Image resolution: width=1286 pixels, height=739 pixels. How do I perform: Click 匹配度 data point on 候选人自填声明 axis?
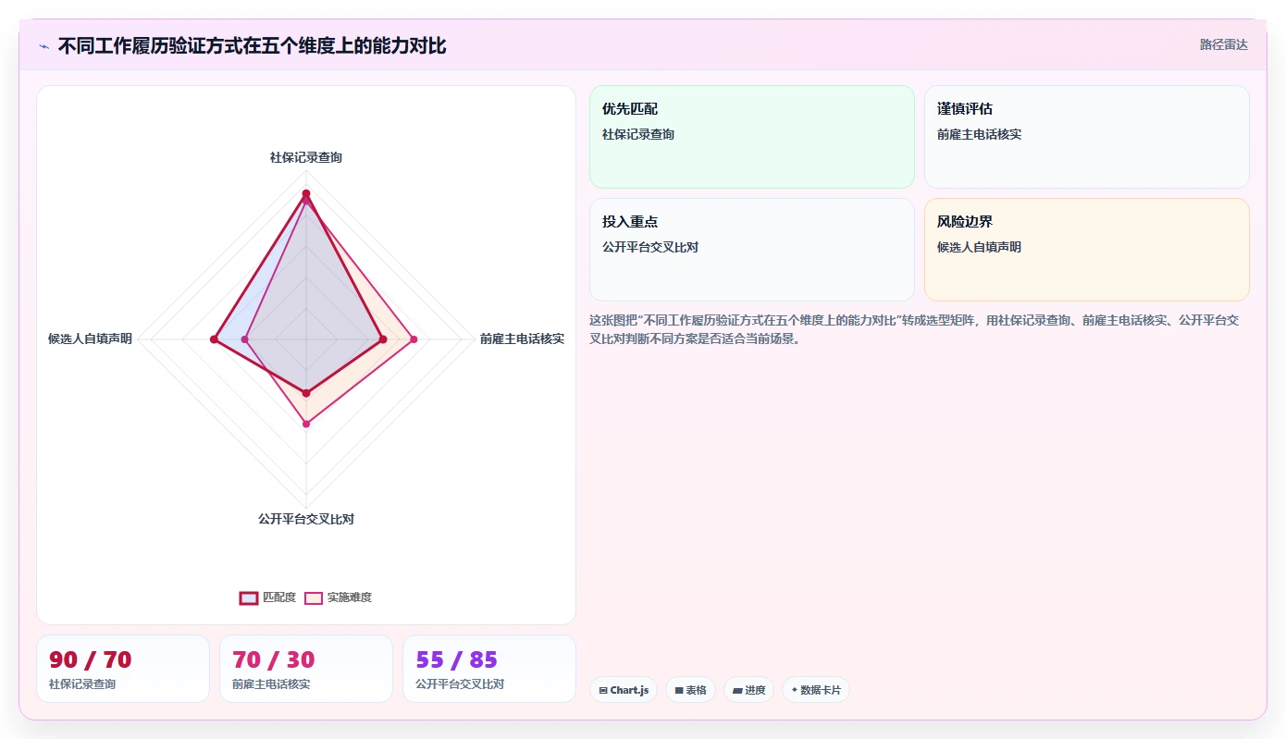(214, 340)
